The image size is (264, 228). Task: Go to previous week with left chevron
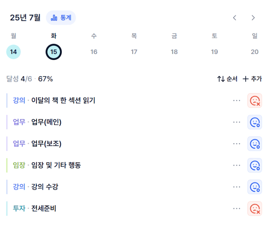coord(235,18)
